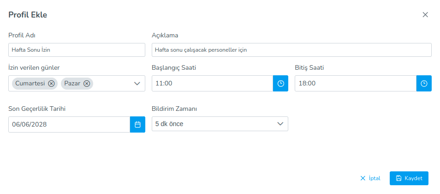Click the Pazar chip label
440x194 pixels.
click(72, 84)
